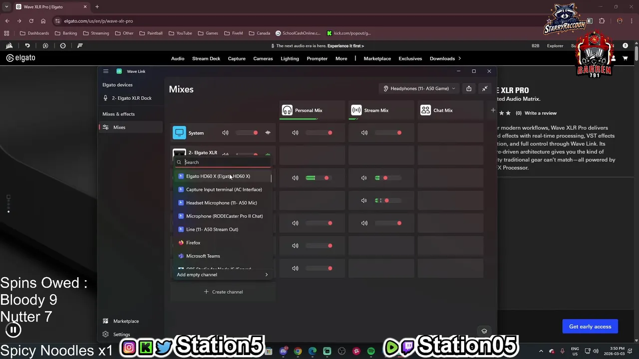The width and height of the screenshot is (639, 359).
Task: Click the Corsair sails logo icon
Action: click(x=9, y=46)
